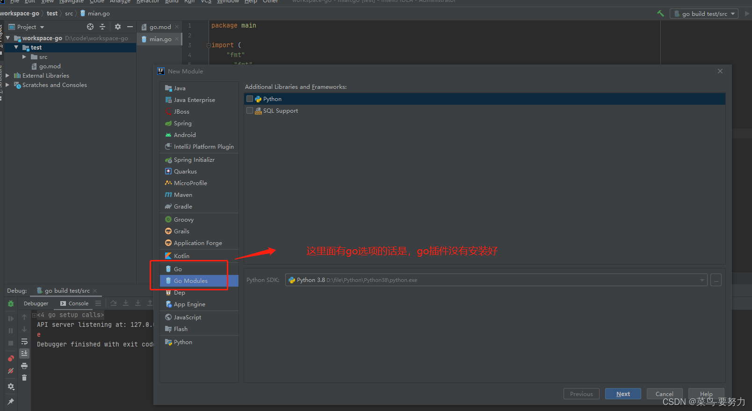This screenshot has width=752, height=411.
Task: Click print icon in debug console
Action: (24, 366)
